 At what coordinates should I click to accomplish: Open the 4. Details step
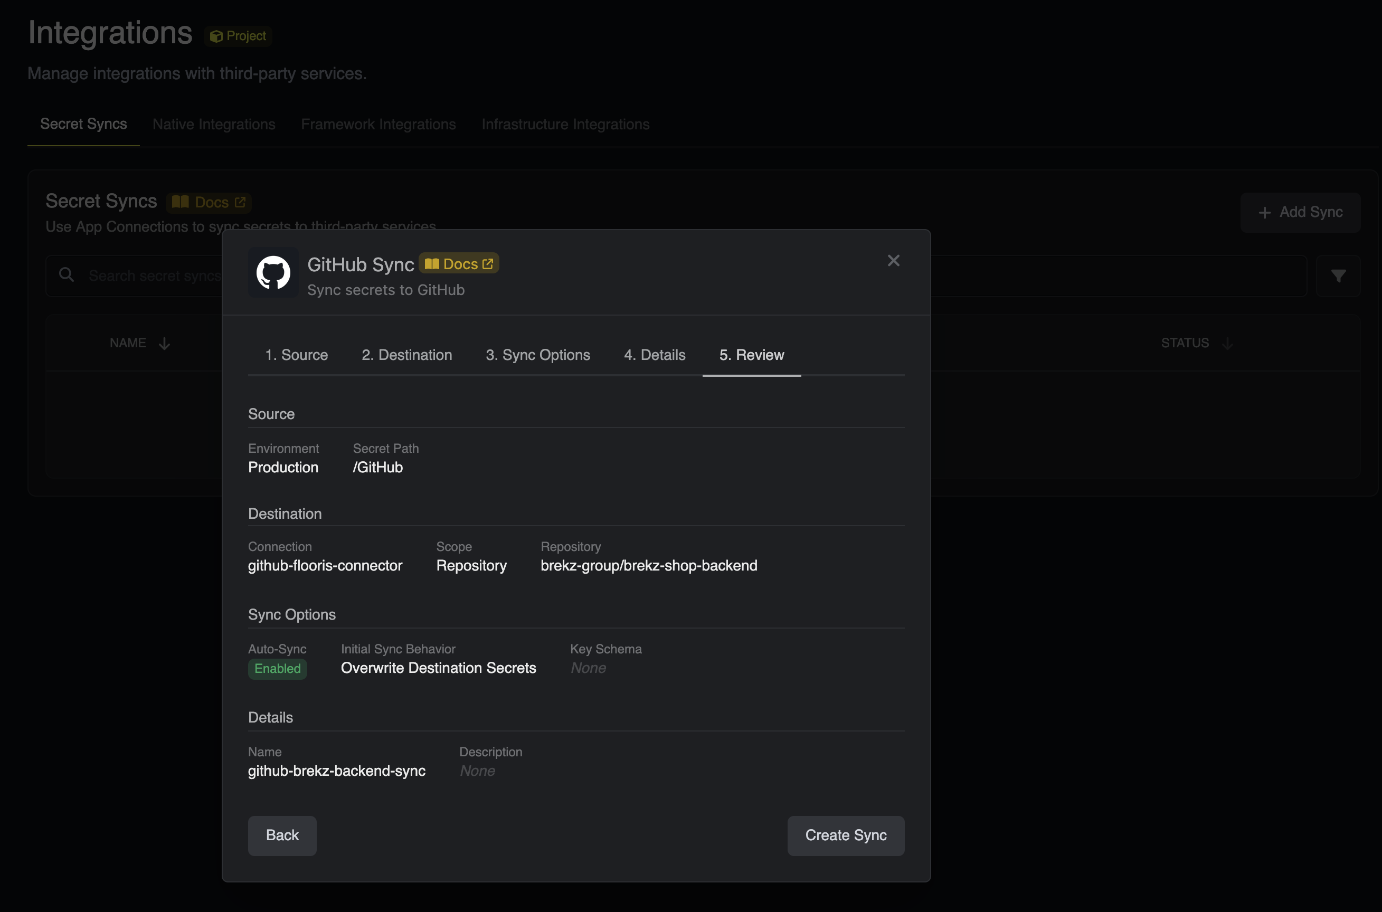pyautogui.click(x=655, y=355)
